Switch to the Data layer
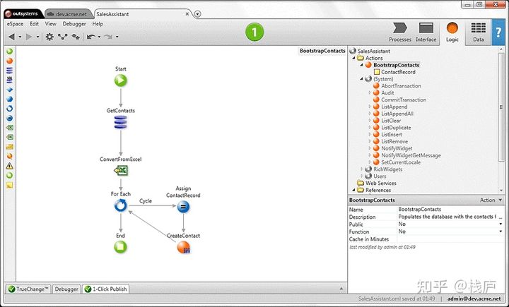Screen dimensions: 509x307 tap(478, 32)
